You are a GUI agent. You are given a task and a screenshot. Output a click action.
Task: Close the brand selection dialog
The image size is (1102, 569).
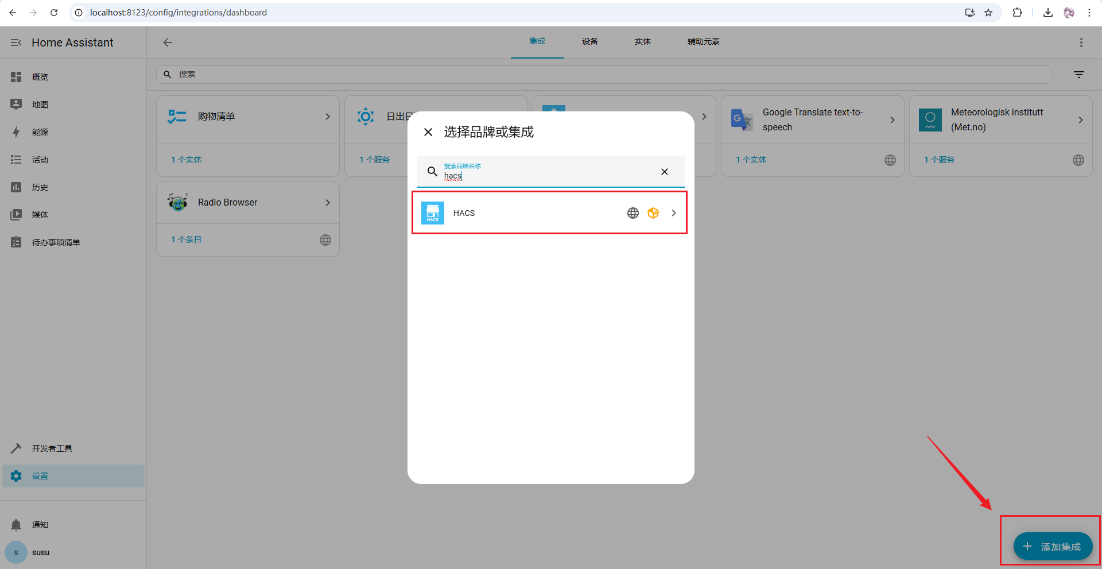(x=428, y=132)
